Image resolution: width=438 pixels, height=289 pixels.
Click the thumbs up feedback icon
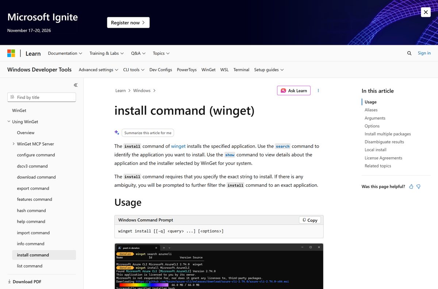(x=411, y=186)
